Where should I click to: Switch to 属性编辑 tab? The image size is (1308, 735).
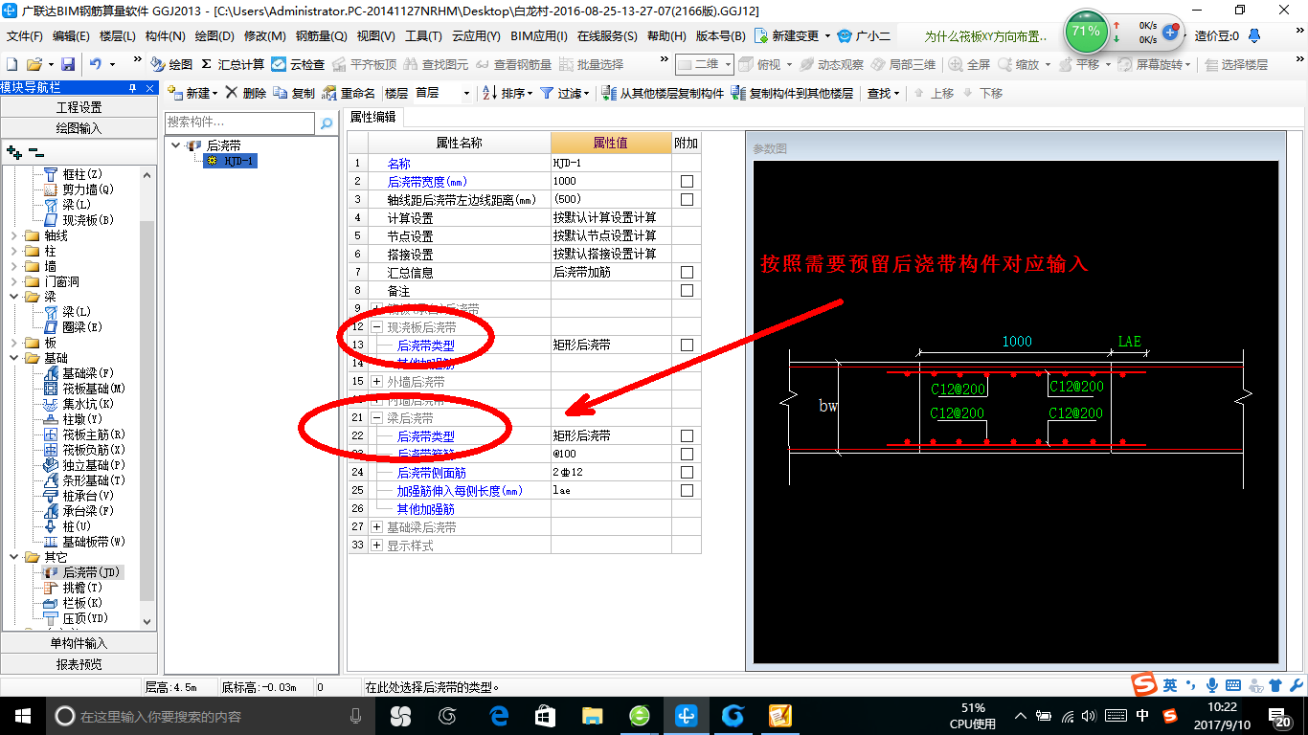(372, 117)
